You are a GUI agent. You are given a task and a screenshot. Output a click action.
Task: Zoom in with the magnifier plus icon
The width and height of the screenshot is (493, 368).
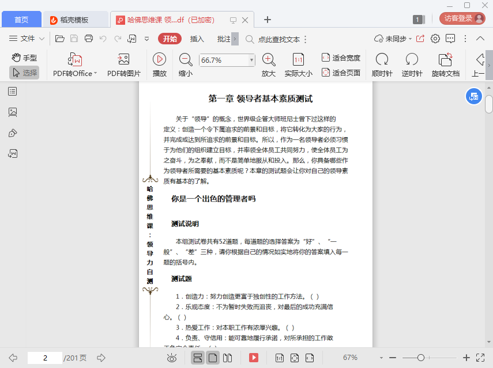[269, 59]
